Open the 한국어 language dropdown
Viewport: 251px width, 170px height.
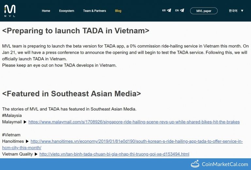coord(236,11)
